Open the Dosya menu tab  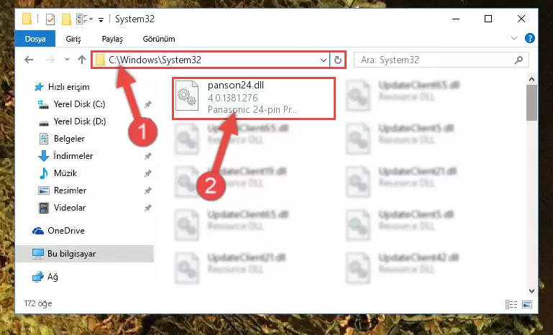coord(35,38)
